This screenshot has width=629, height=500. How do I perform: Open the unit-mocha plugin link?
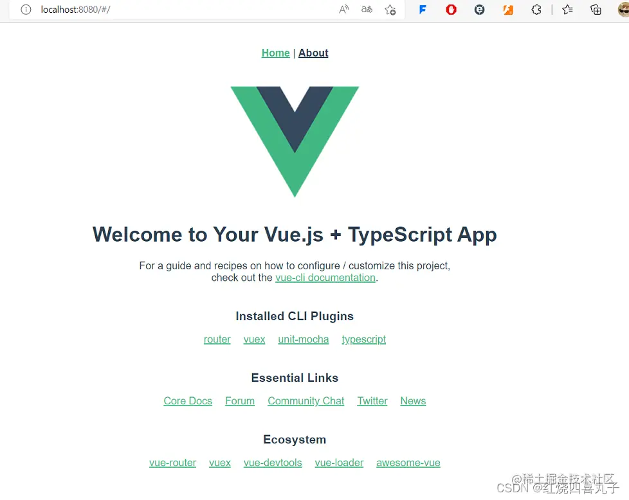point(304,339)
